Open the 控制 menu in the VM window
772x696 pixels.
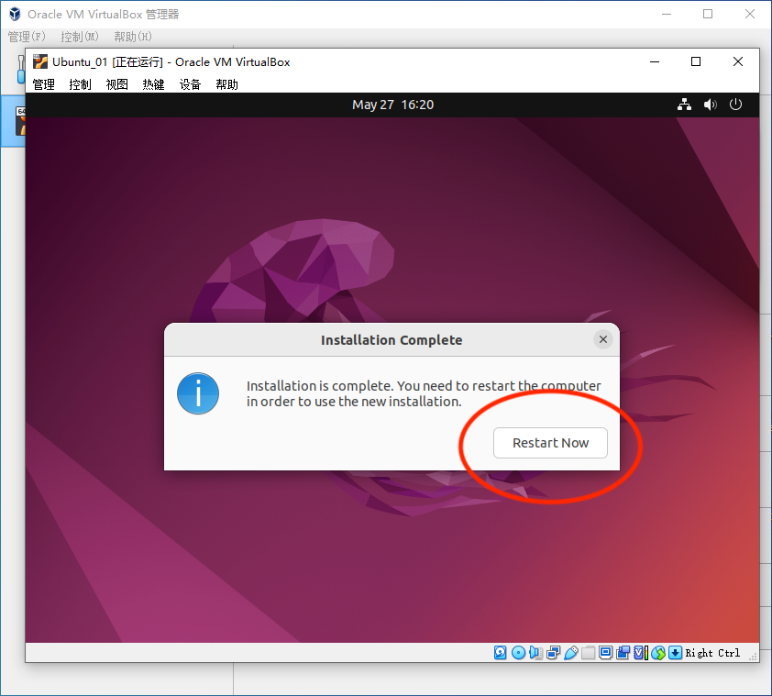(x=80, y=84)
